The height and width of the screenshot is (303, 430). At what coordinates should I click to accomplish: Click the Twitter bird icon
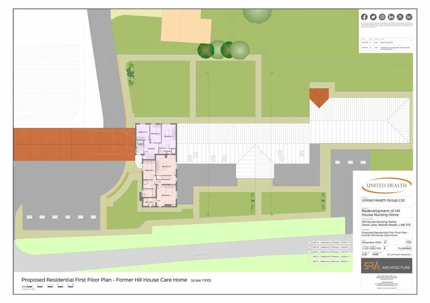click(373, 17)
